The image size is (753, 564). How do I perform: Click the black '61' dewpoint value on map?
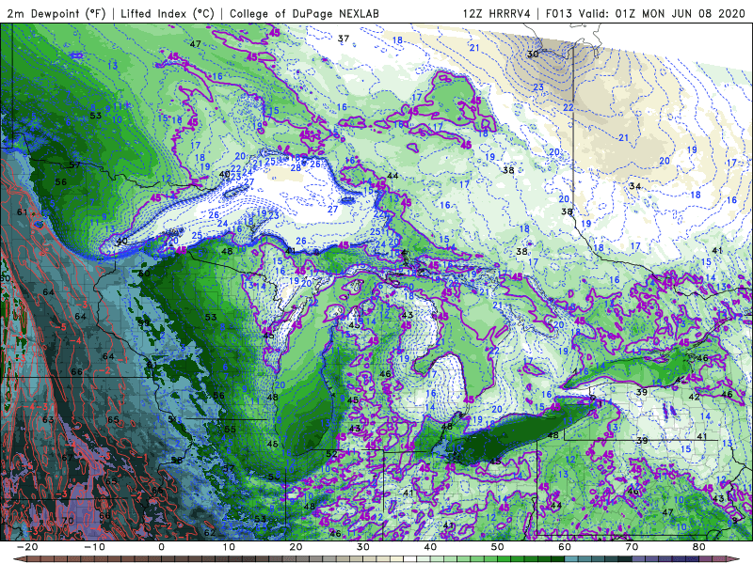(x=22, y=212)
